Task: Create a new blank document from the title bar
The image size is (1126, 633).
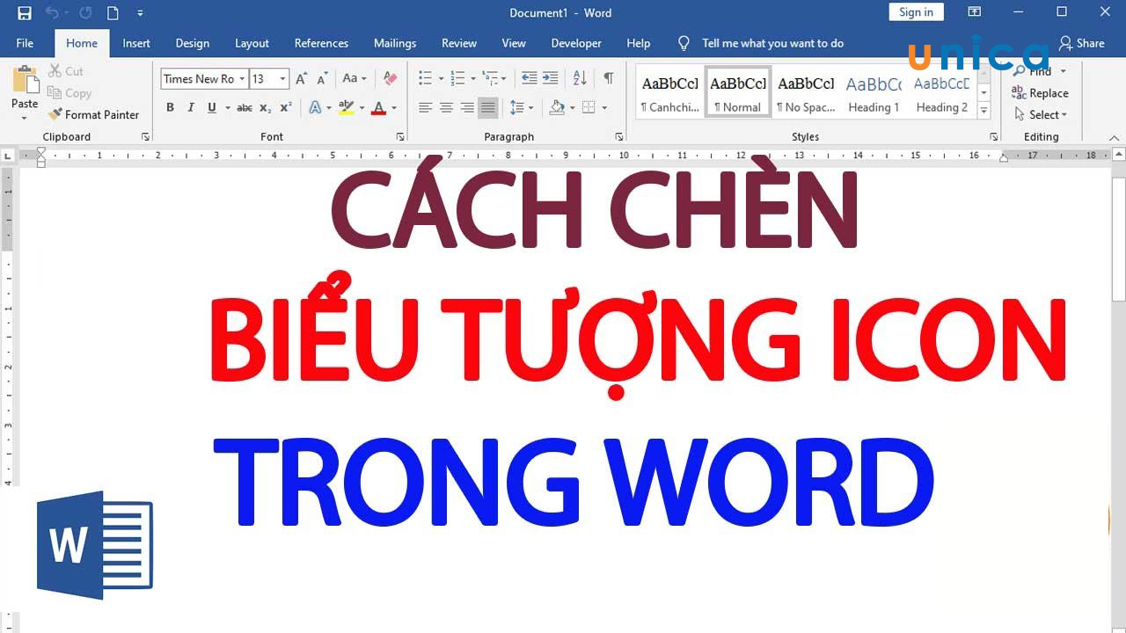Action: coord(113,13)
